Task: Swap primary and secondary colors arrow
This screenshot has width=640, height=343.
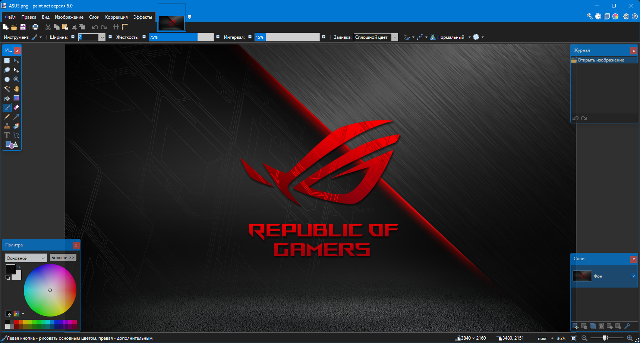Action: [19, 267]
